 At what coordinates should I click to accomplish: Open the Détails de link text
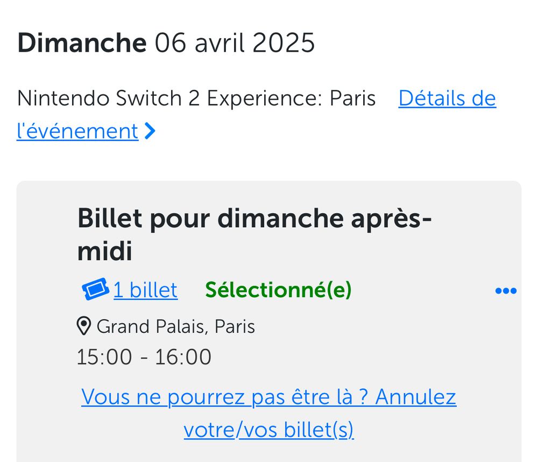447,99
